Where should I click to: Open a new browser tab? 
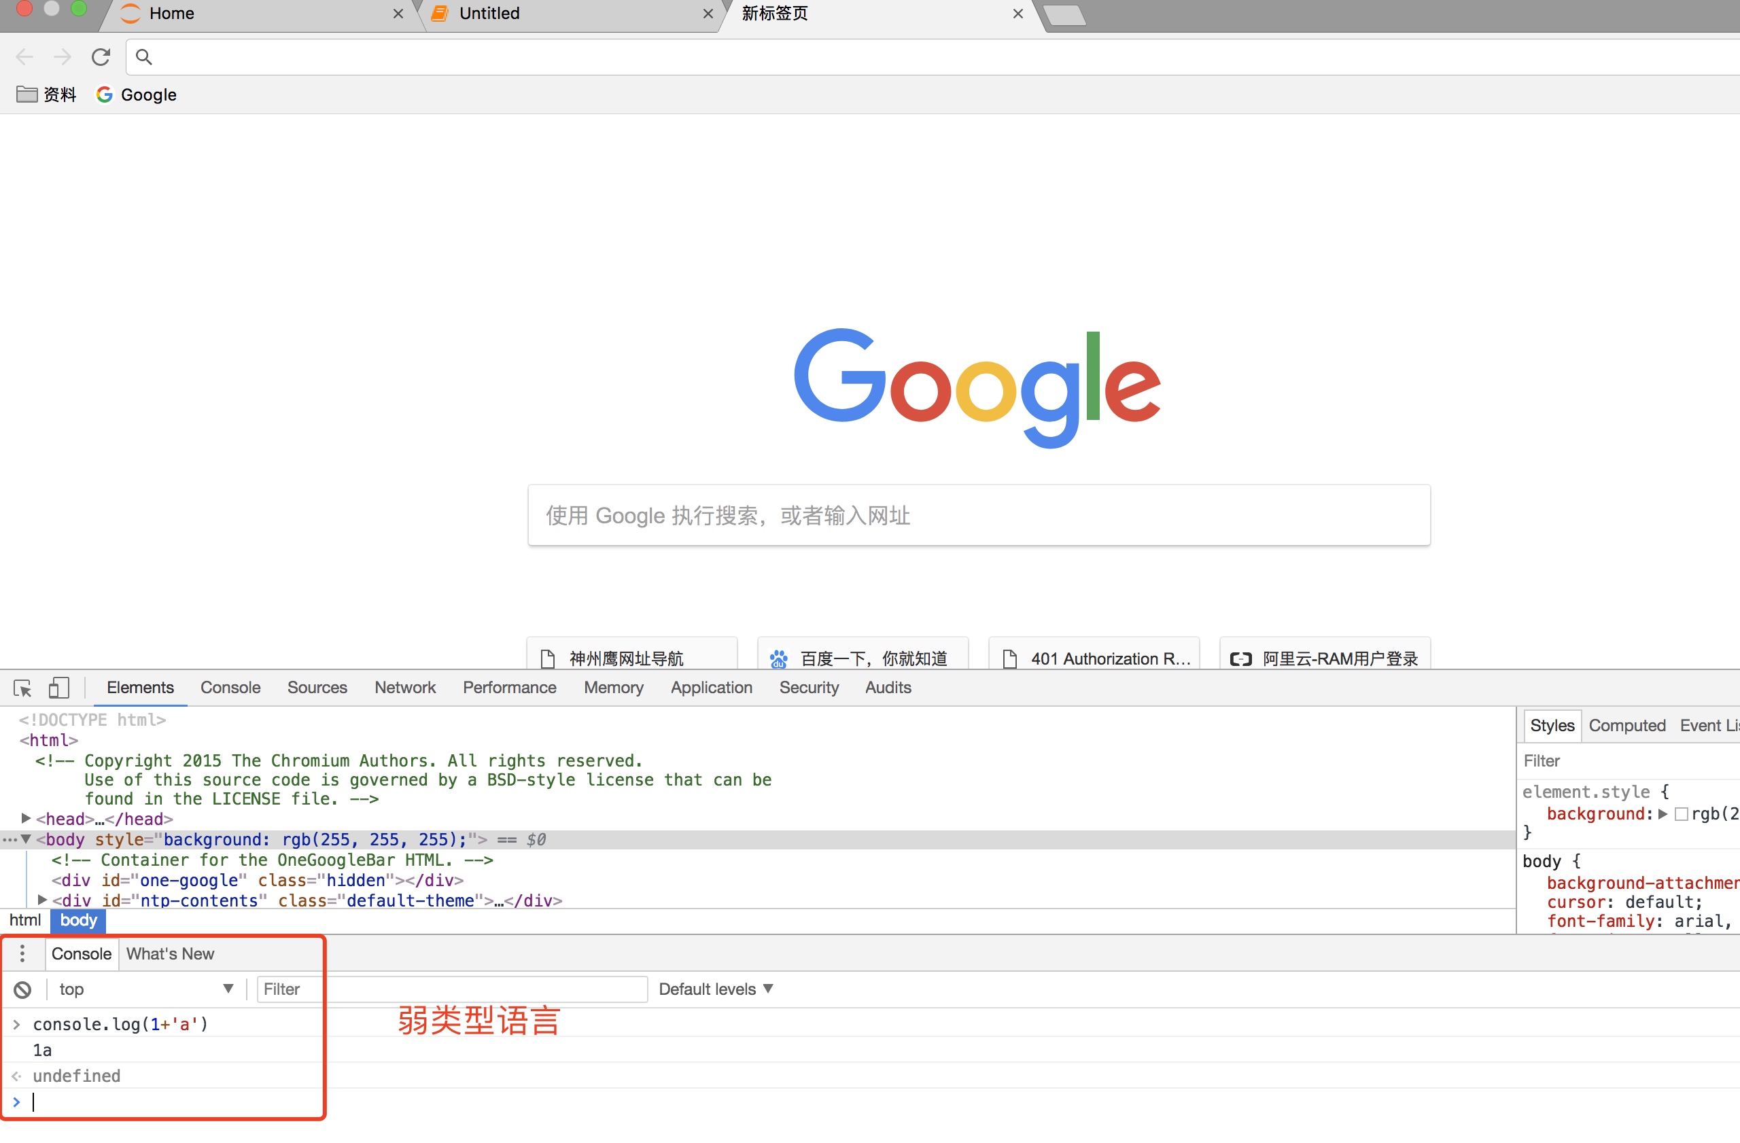click(x=1064, y=15)
